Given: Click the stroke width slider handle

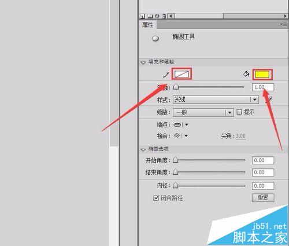Looking at the screenshot, I should tap(176, 87).
